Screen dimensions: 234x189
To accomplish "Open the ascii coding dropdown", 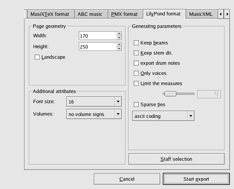I will (191, 116).
